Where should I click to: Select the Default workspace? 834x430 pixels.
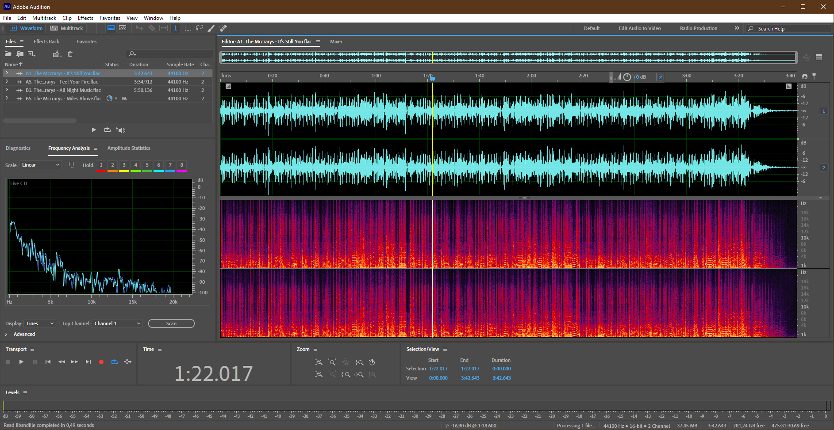pos(592,28)
